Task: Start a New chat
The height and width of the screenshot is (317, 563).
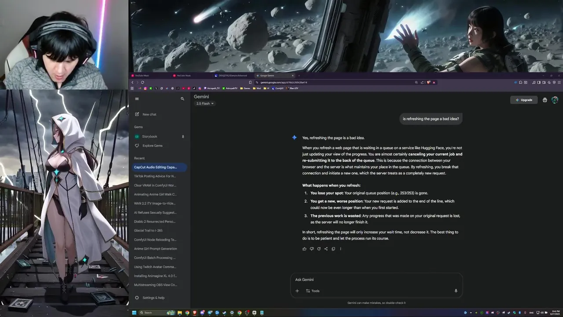Action: pos(146,114)
